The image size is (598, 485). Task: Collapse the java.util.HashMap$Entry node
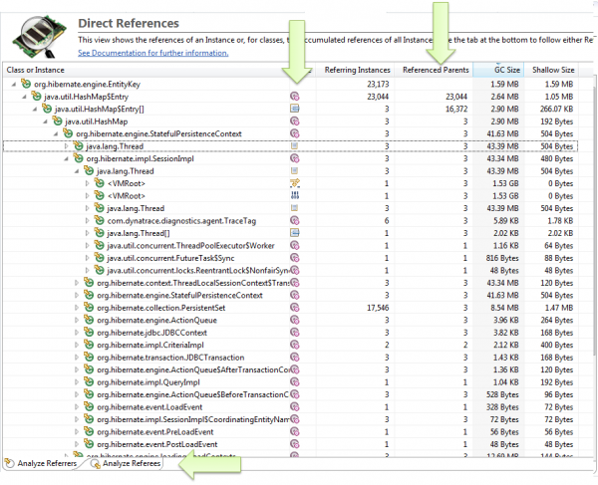(x=24, y=97)
